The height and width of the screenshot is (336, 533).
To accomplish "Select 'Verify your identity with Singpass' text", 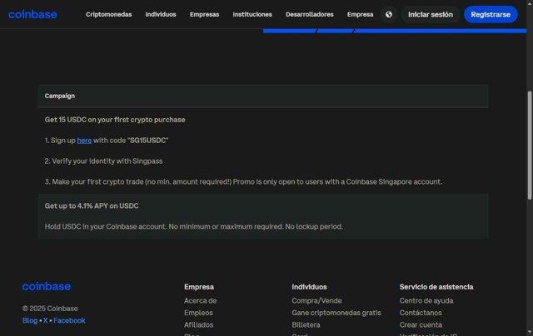I will [x=107, y=161].
